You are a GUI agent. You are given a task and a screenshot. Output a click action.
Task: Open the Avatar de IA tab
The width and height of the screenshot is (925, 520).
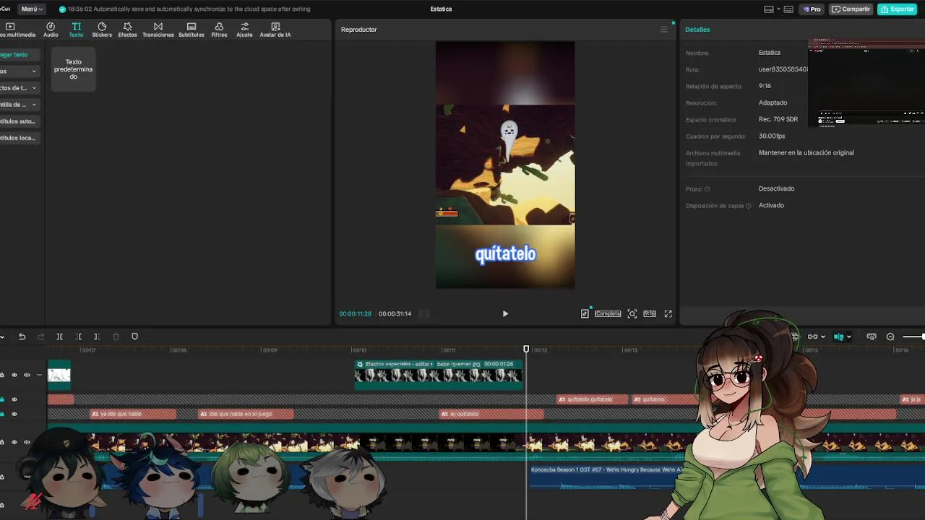point(275,30)
